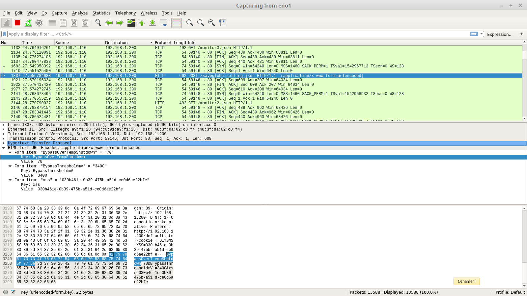Viewport: 527px width, 296px height.
Task: Click the Expression... button
Action: point(500,34)
